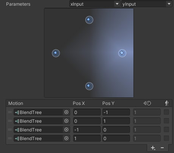Toggle mirror checkbox for fourth motion row

[x=166, y=138]
